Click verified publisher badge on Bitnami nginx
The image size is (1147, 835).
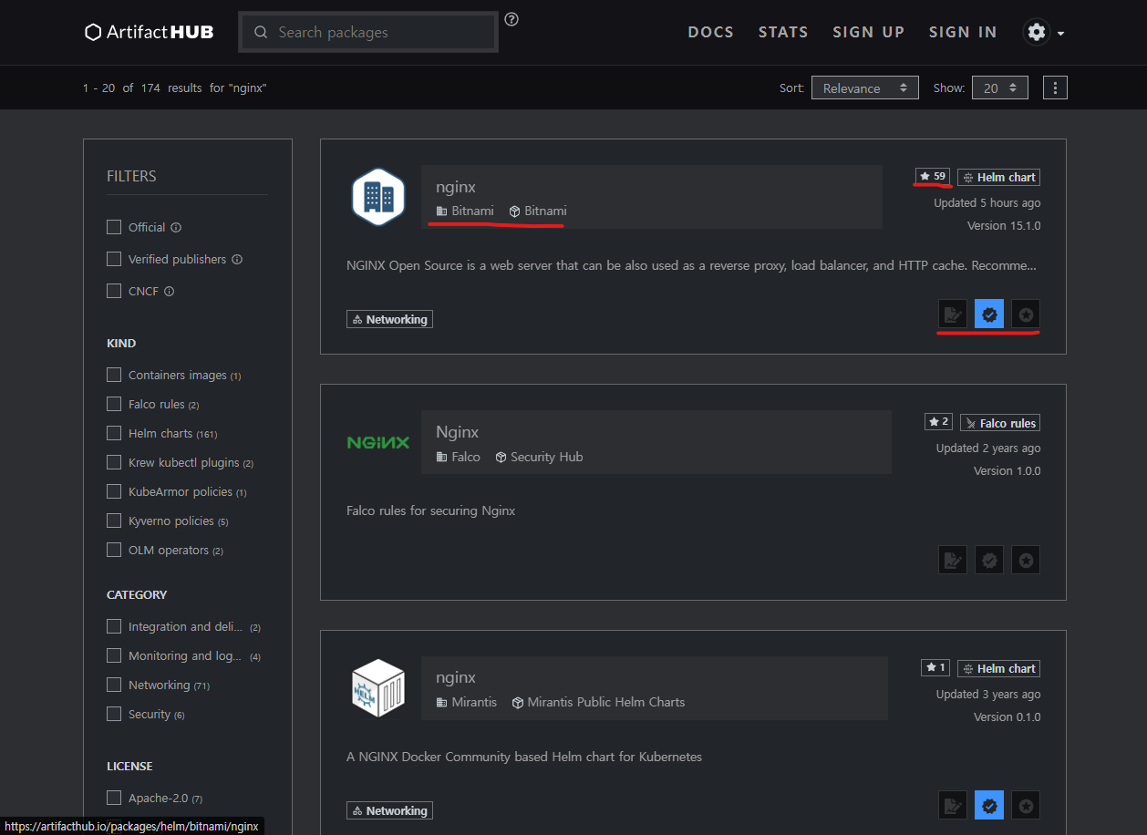[989, 314]
